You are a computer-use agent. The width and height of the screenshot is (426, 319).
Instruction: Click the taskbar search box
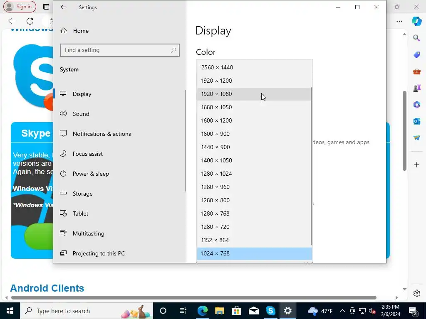click(87, 311)
